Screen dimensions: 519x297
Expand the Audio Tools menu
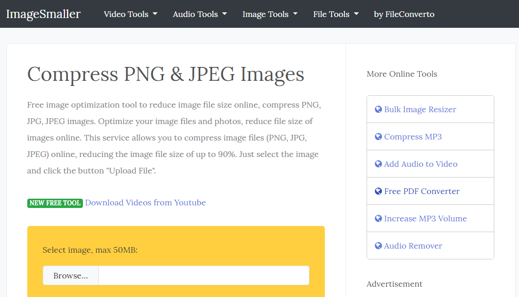(200, 14)
